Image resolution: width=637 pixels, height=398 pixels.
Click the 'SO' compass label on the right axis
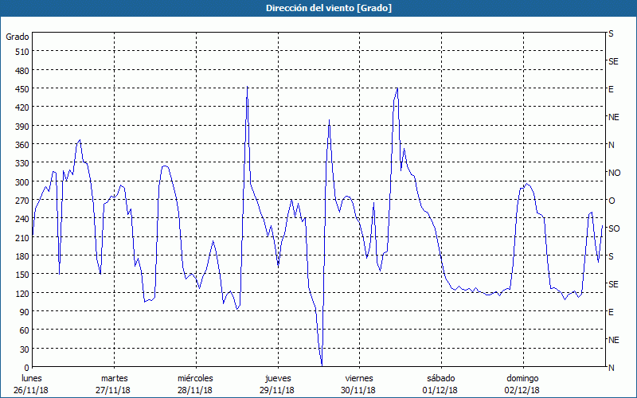click(614, 228)
